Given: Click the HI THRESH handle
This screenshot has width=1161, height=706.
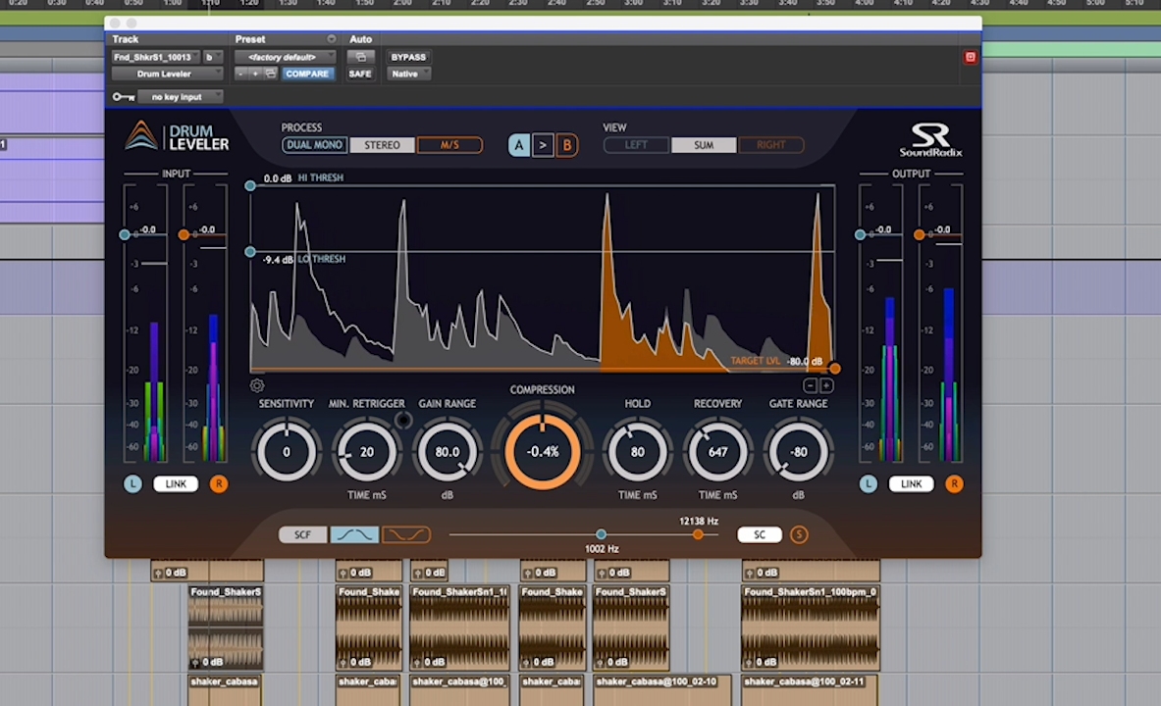Looking at the screenshot, I should [250, 185].
